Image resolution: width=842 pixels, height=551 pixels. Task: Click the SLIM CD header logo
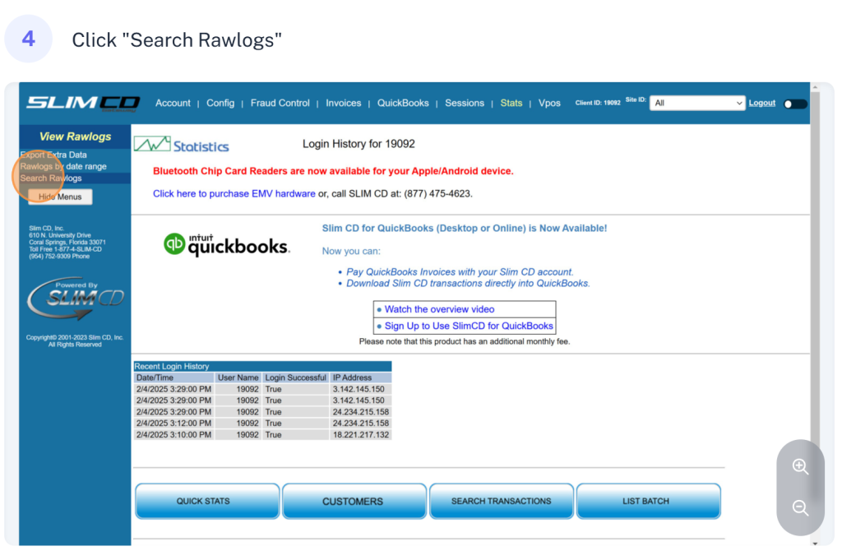[x=83, y=103]
